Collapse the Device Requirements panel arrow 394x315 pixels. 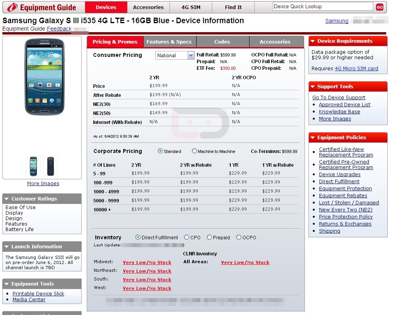[x=313, y=41]
